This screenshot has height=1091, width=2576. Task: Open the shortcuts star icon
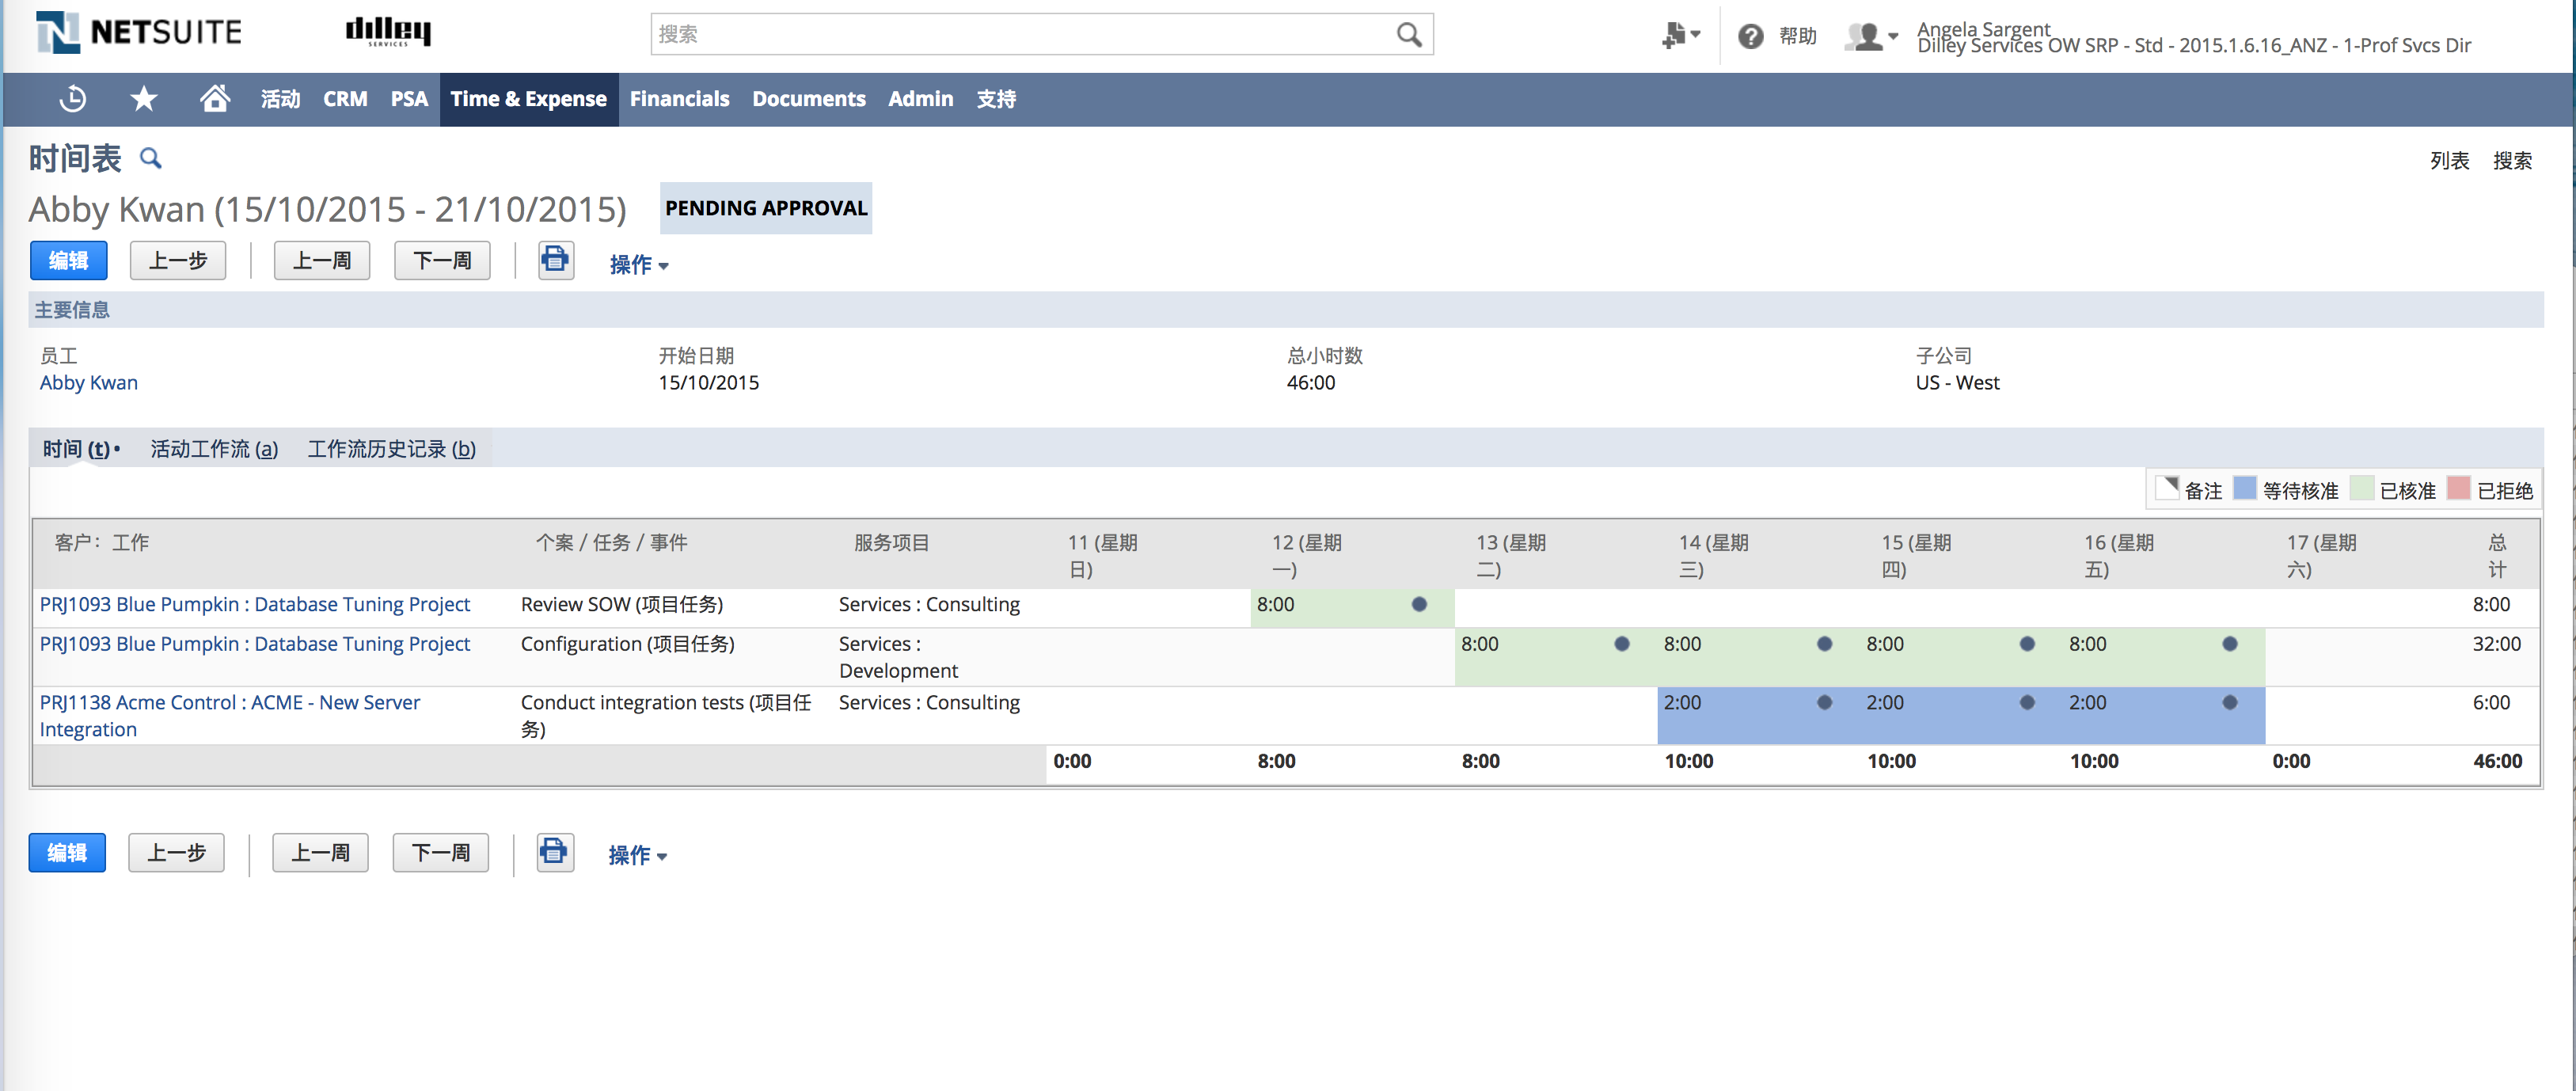tap(144, 98)
